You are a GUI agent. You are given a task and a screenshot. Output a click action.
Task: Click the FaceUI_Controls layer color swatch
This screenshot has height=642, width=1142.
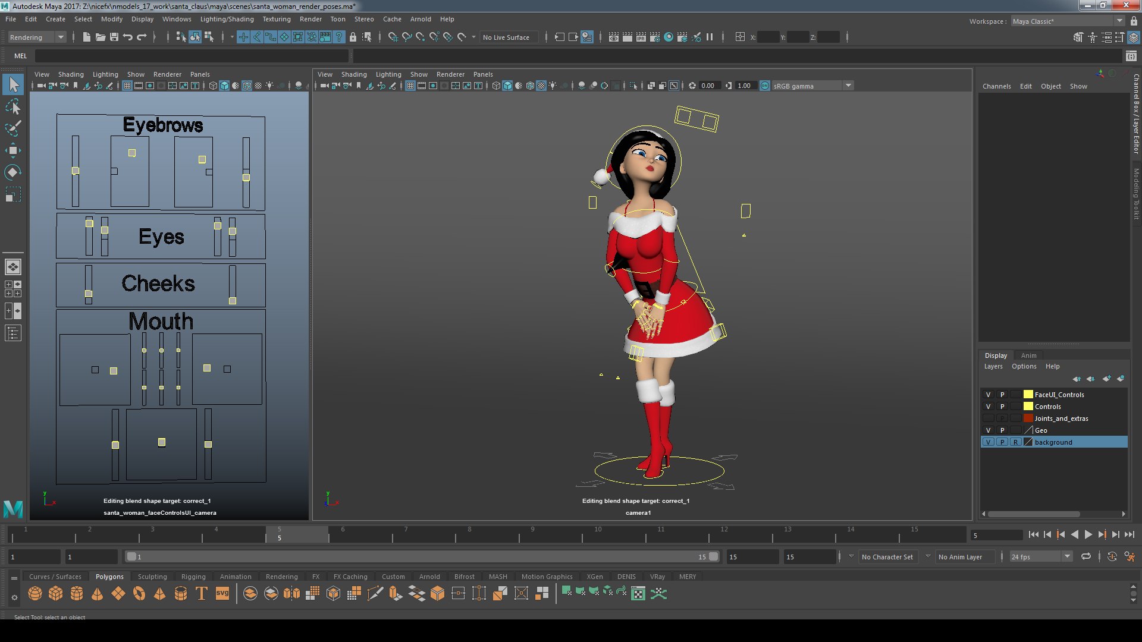[1028, 395]
